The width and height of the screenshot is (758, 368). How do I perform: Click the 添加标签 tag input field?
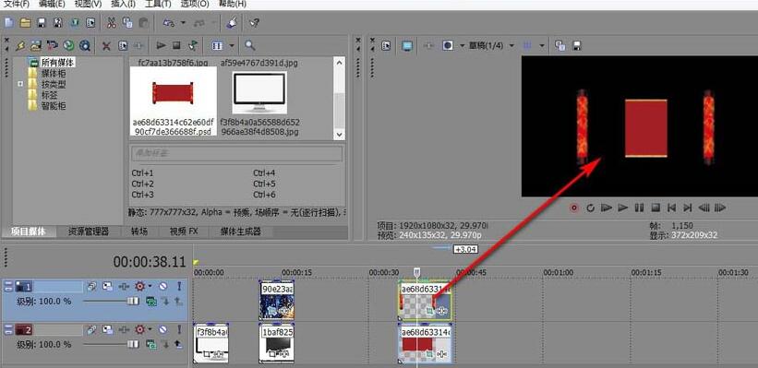[237, 154]
